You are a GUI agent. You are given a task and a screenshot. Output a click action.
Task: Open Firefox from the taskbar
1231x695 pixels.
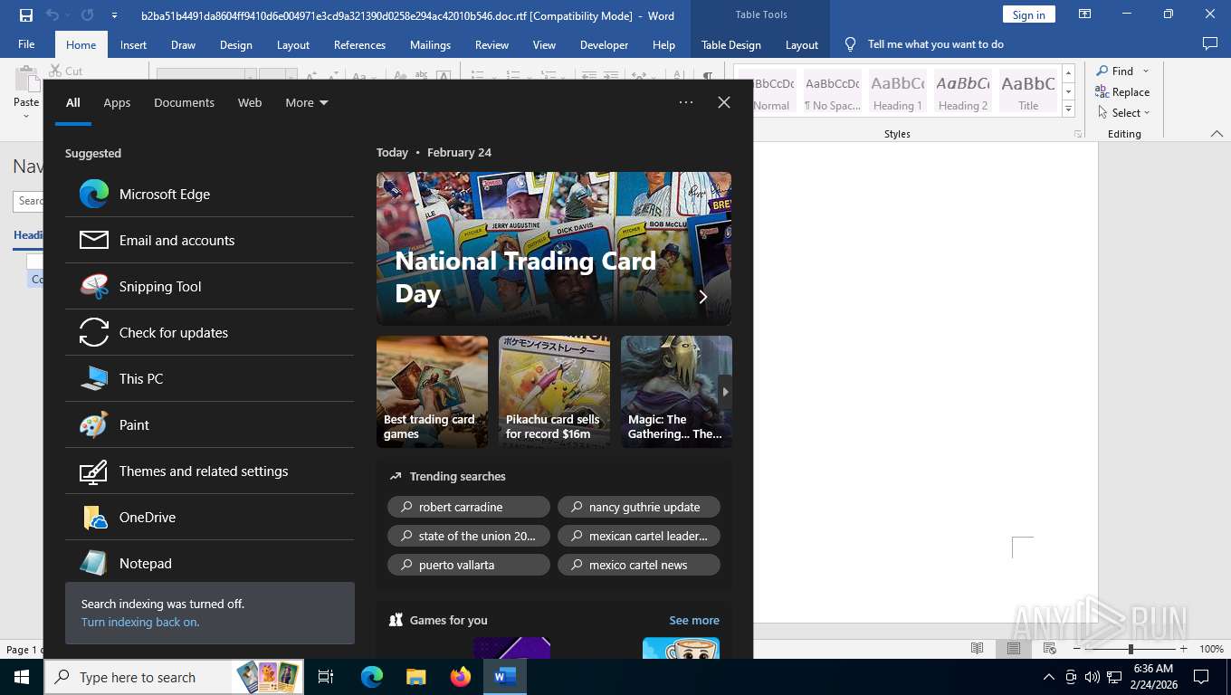click(461, 677)
